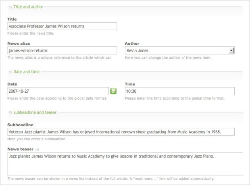Focus the News alias input field
This screenshot has width=250, height=185.
(62, 50)
